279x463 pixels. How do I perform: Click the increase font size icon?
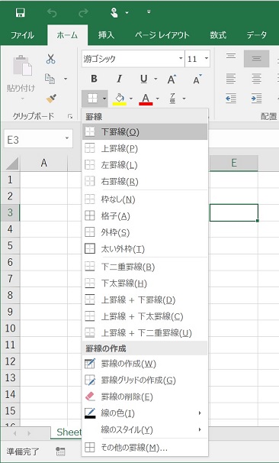pos(172,79)
